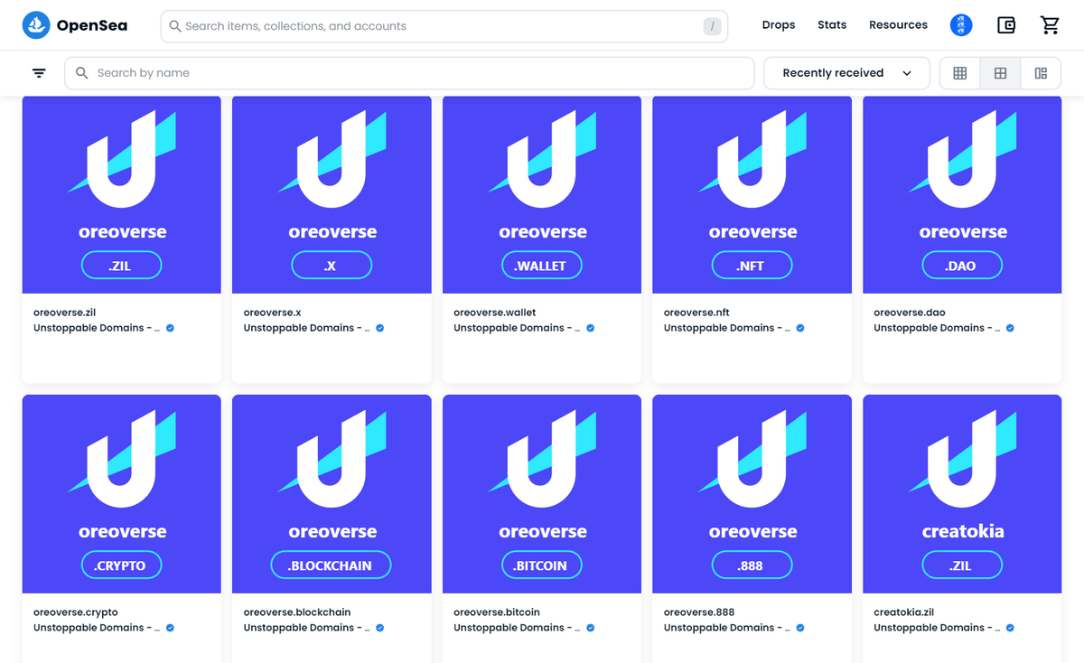Open Unstoppable Domains collection under creatokia.zil

(x=937, y=628)
